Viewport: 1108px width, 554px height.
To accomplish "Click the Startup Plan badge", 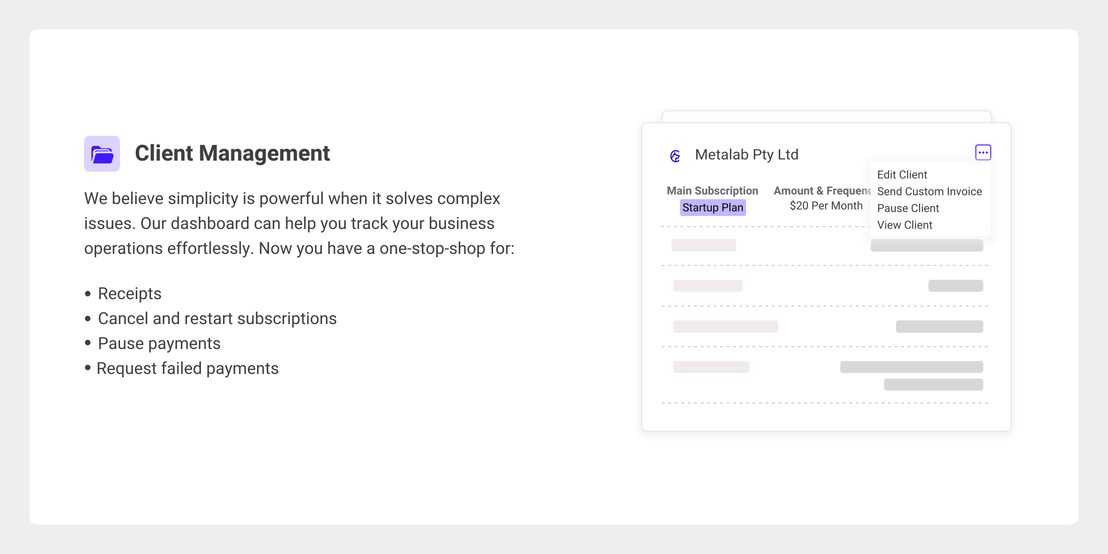I will click(713, 208).
